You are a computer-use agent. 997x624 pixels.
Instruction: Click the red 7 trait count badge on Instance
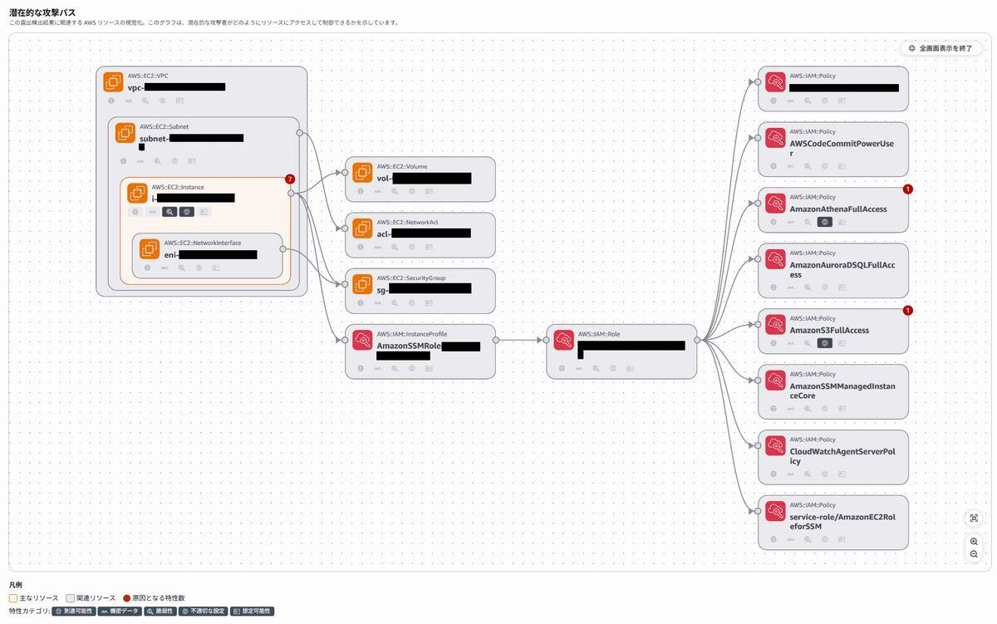(290, 179)
